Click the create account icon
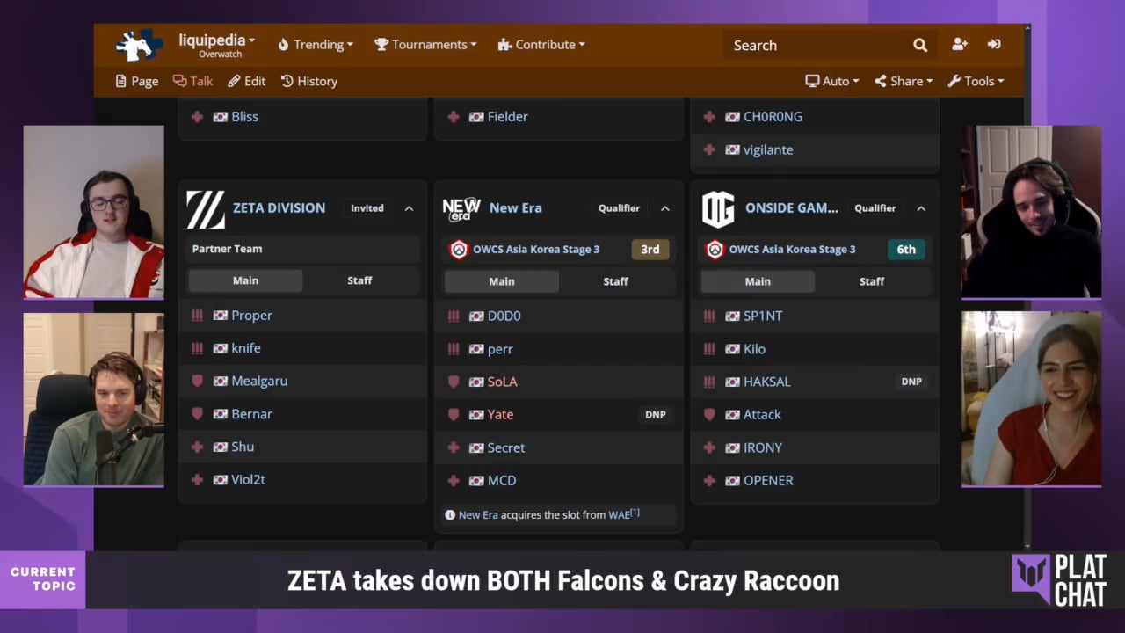Screen dimensions: 1125x633 point(959,45)
